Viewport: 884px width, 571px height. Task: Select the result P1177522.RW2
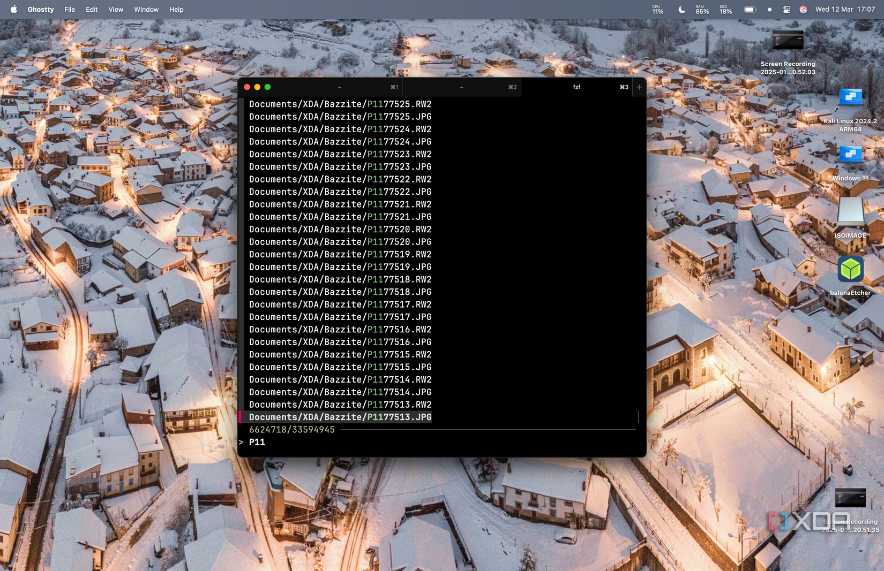click(x=340, y=179)
